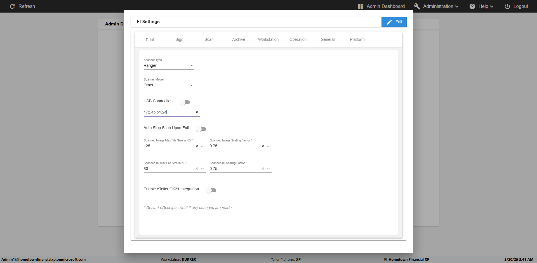Clear Scanned Image Max File Size value
This screenshot has width=537, height=263.
pos(197,146)
